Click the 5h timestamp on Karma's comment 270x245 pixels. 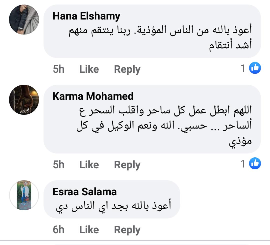[x=58, y=165]
